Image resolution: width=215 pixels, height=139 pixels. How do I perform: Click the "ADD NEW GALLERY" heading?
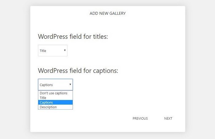pyautogui.click(x=107, y=13)
